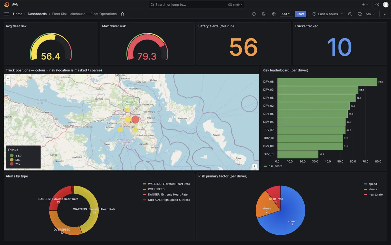Click the clock icon in time picker
Viewport: 391px width, 245px height.
pos(314,14)
